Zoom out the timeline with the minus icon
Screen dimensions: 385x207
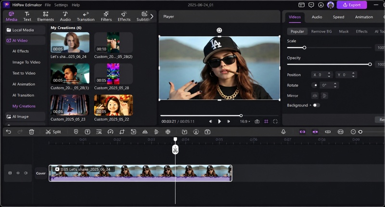353,132
